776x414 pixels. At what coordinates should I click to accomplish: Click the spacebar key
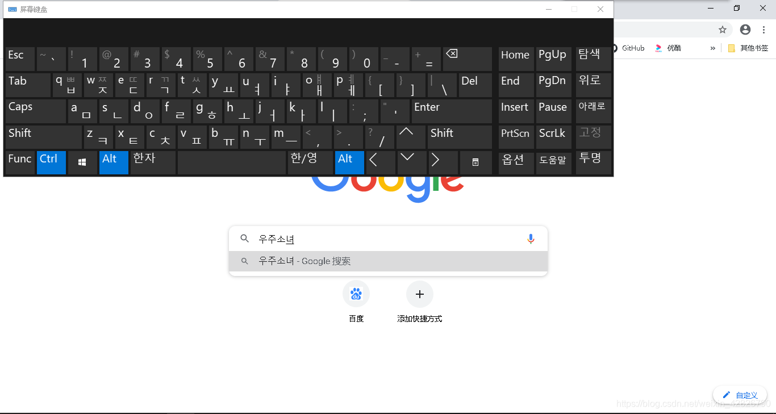pyautogui.click(x=232, y=162)
